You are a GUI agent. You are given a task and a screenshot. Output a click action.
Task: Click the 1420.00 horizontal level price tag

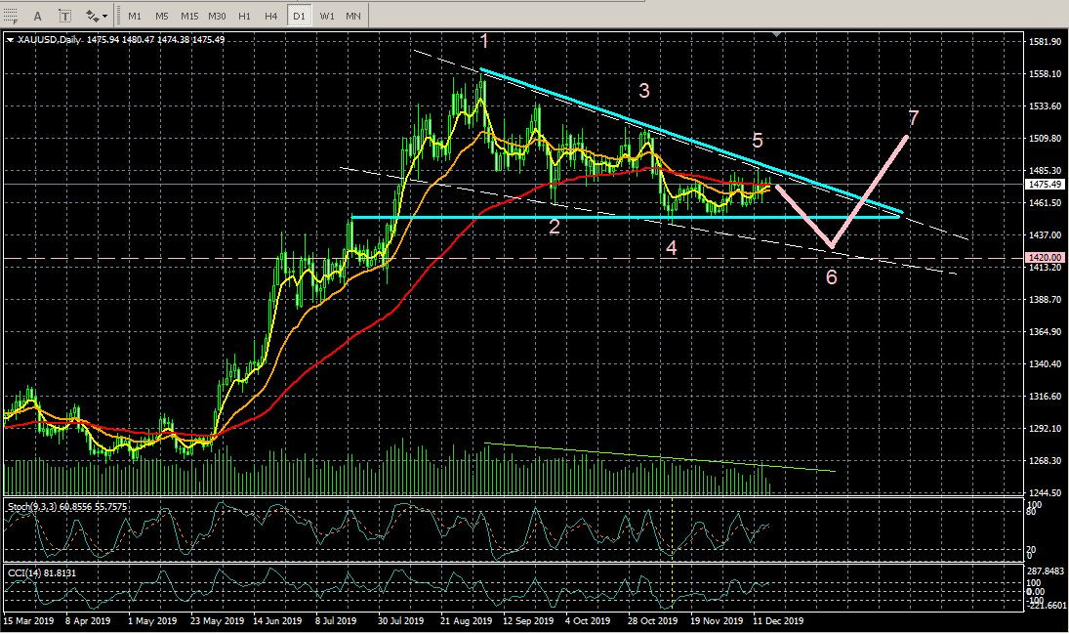(1046, 258)
